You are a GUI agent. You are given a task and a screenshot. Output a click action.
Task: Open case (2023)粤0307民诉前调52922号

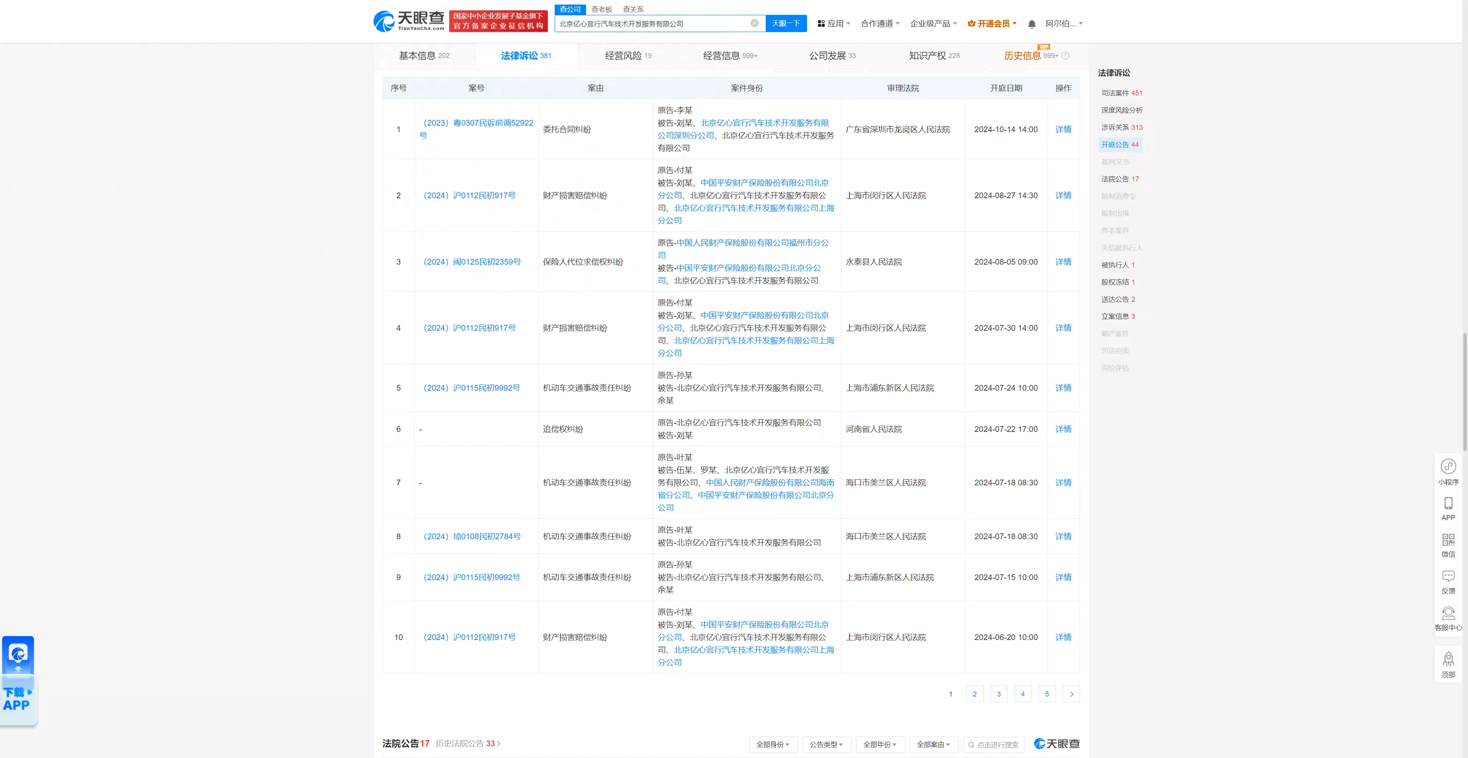click(476, 129)
